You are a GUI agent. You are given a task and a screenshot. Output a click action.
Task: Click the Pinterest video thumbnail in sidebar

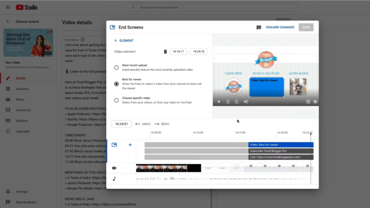pos(28,43)
